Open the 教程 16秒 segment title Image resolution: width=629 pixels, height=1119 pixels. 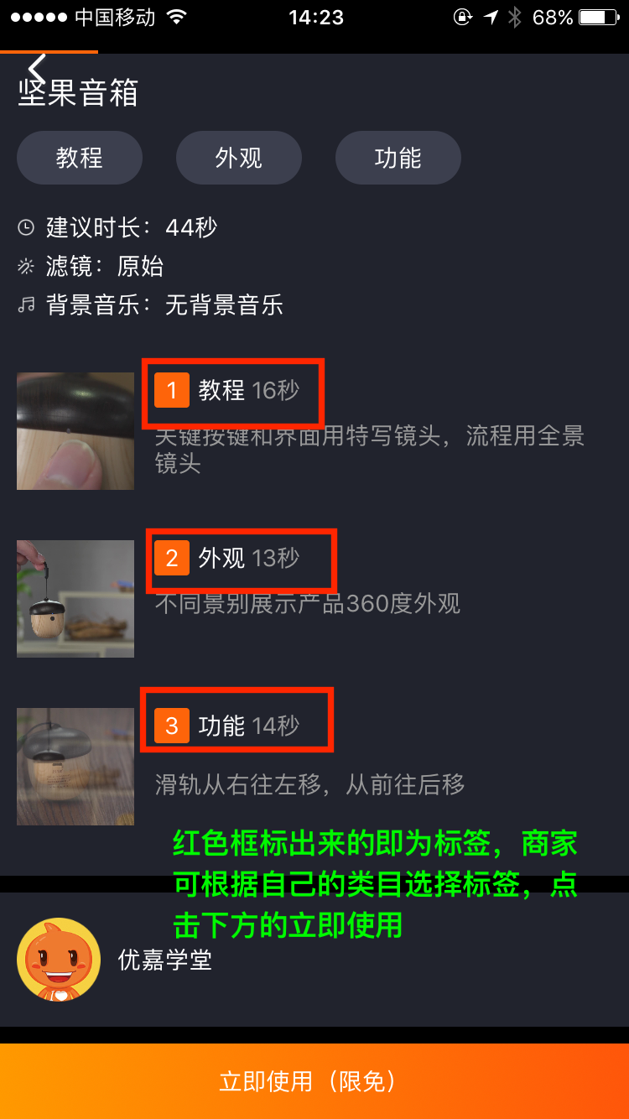pyautogui.click(x=248, y=390)
